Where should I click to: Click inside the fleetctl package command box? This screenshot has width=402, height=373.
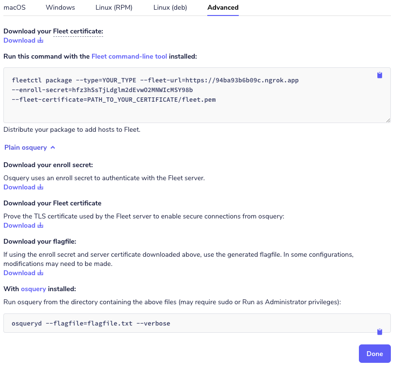tap(197, 95)
